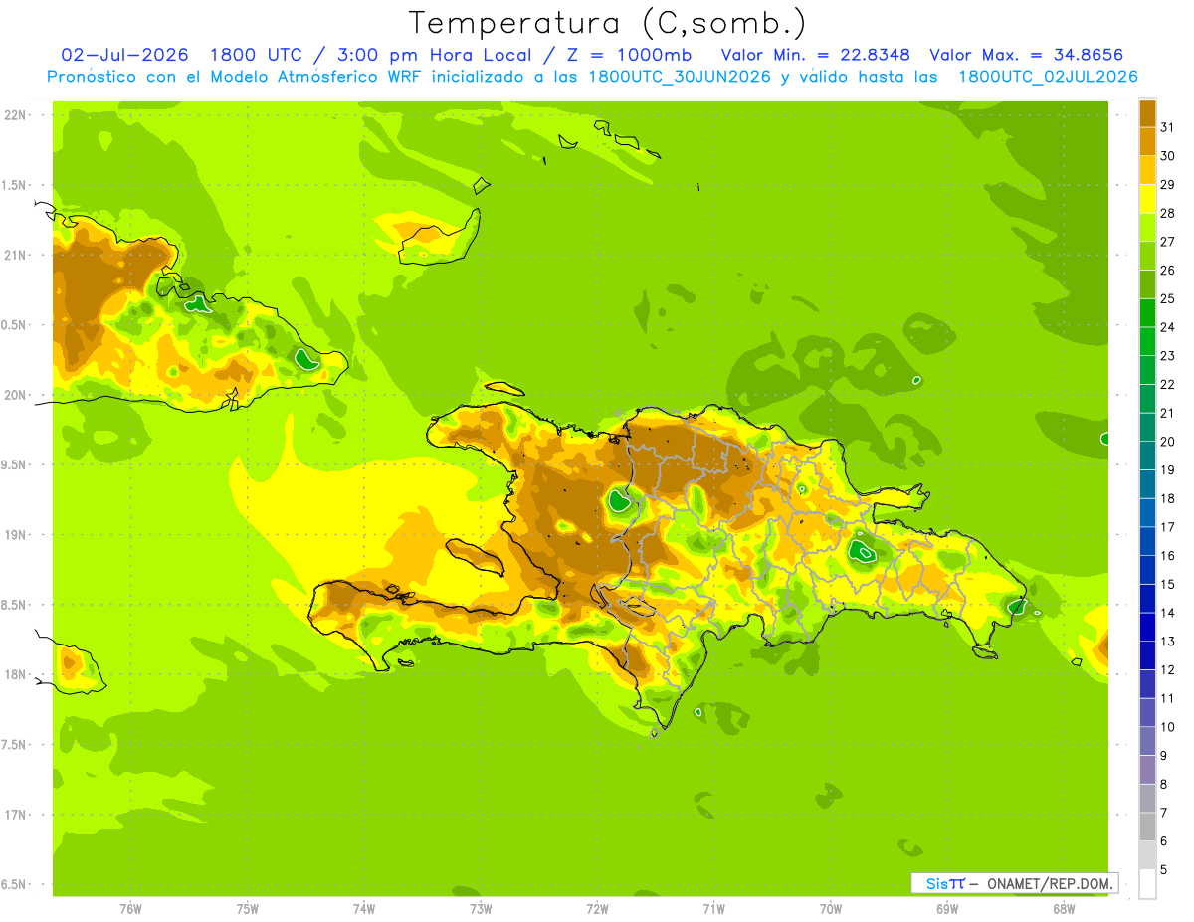Click the colorbar label "20"
Screen dimensions: 1194x922
(x=1167, y=442)
